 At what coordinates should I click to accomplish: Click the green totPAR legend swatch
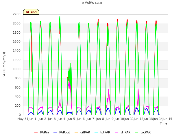pyautogui.click(x=136, y=133)
